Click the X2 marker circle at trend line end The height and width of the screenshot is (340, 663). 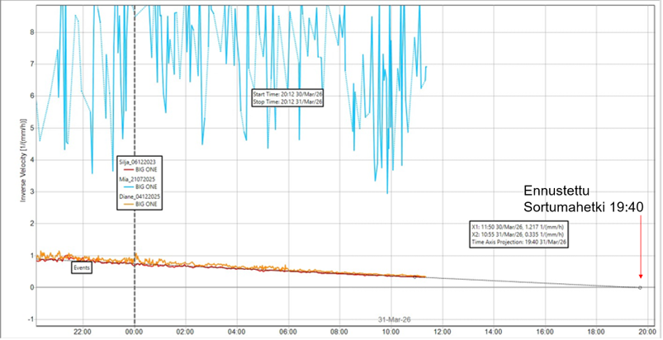tap(414, 277)
